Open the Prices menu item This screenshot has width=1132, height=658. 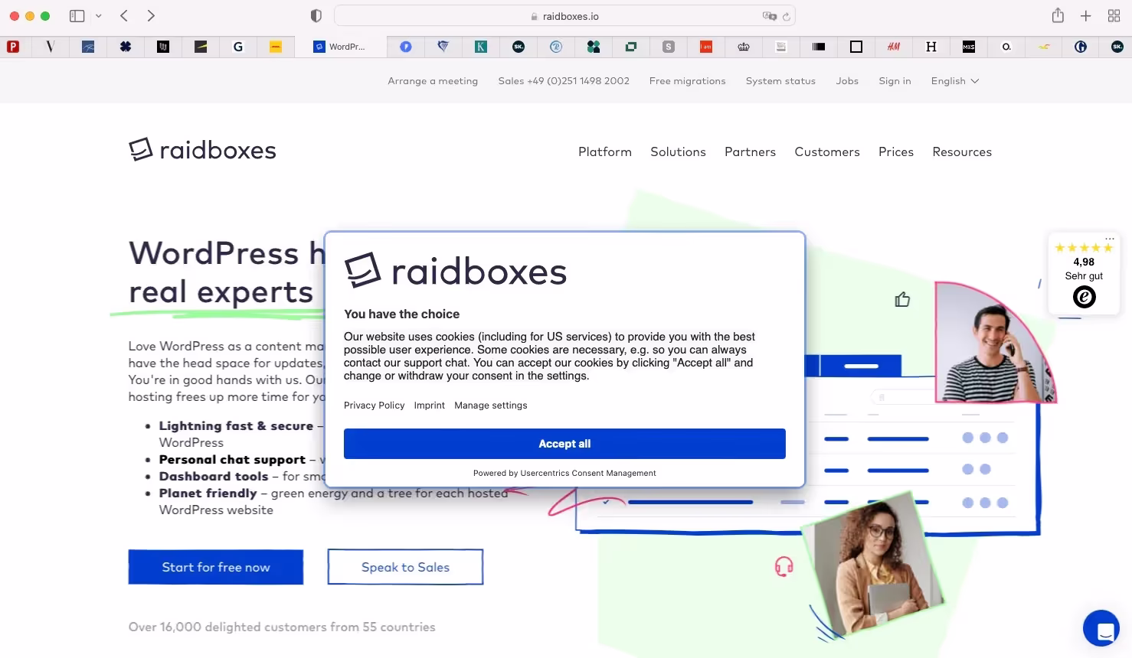895,152
